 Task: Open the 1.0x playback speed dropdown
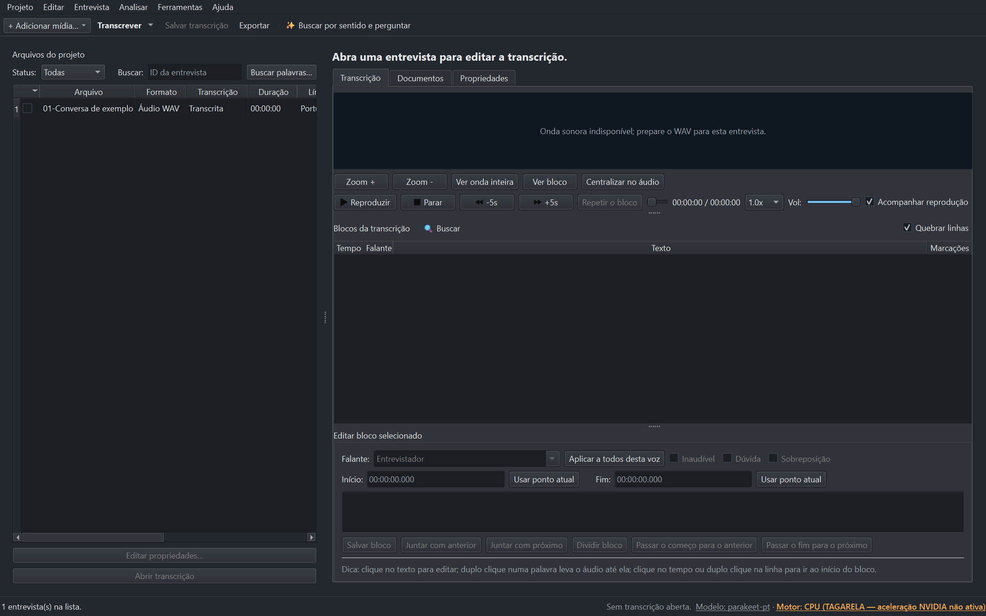[x=764, y=202]
